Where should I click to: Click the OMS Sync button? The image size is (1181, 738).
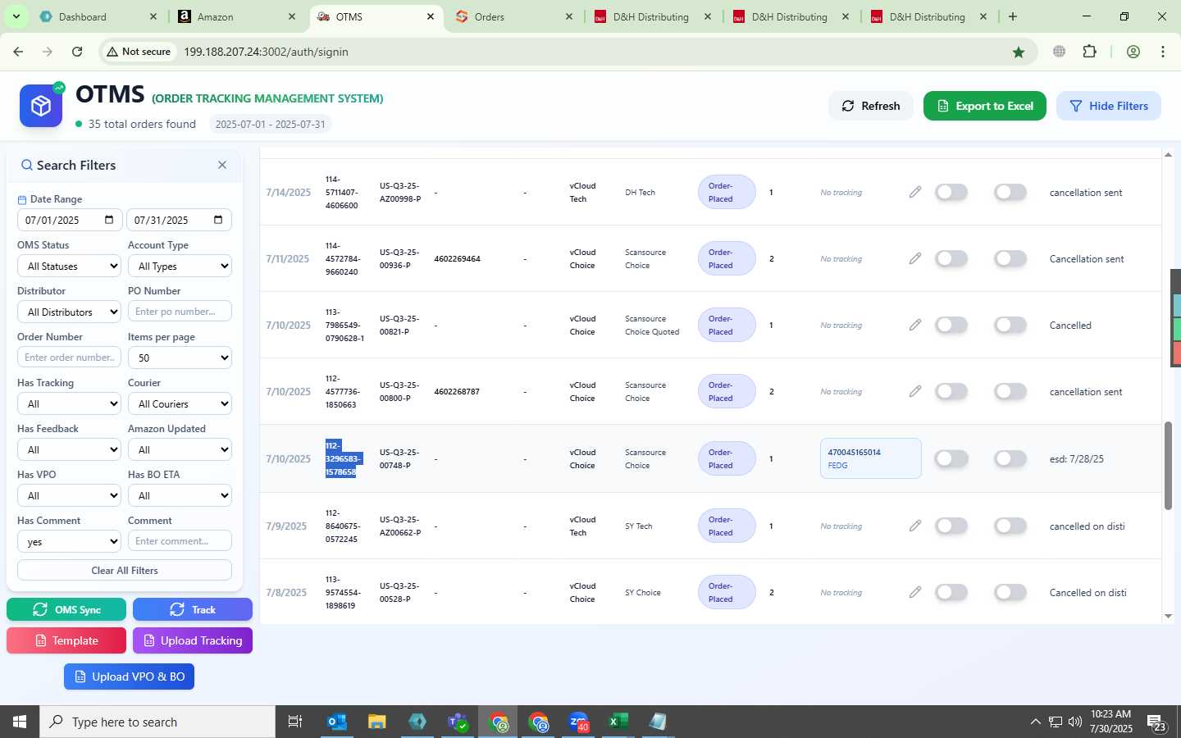click(x=66, y=609)
